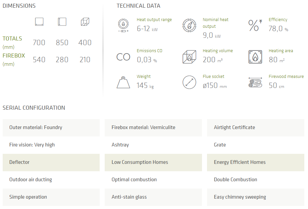Click the height dimension icon
The image size is (308, 209).
coord(62,22)
